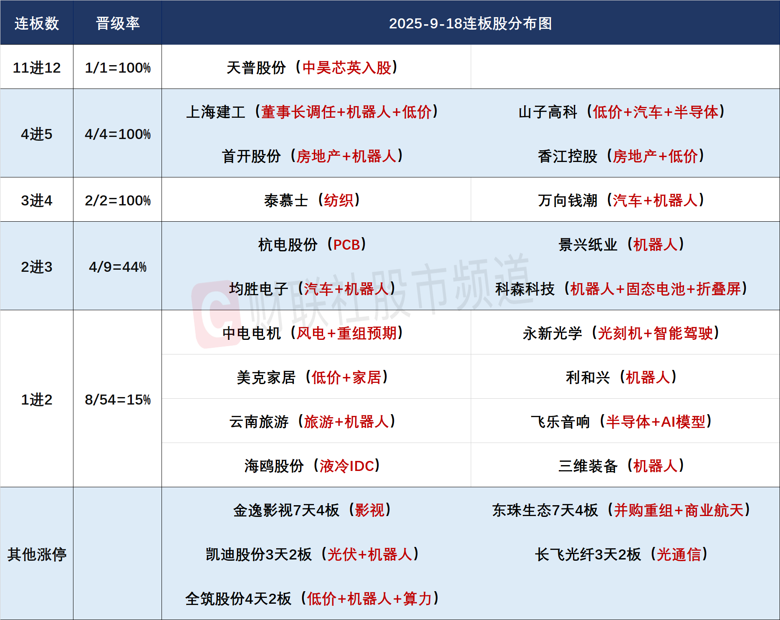This screenshot has width=780, height=620.
Task: Click the 连板数 column header
Action: click(37, 23)
